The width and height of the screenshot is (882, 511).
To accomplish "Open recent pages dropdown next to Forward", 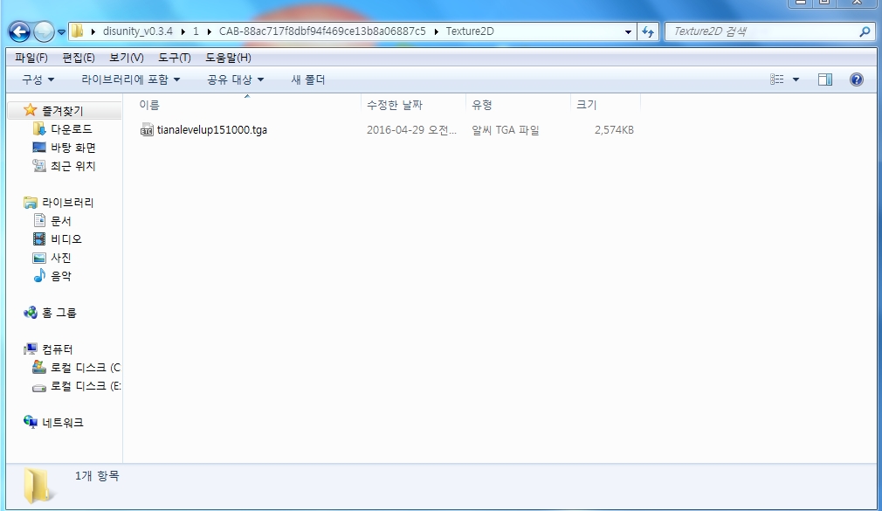I will 61,32.
